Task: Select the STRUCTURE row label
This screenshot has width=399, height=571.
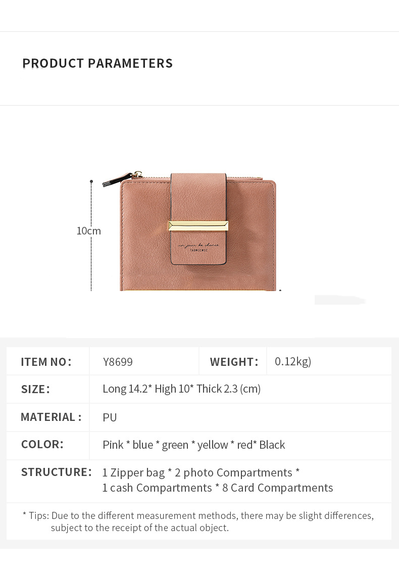Action: [57, 472]
